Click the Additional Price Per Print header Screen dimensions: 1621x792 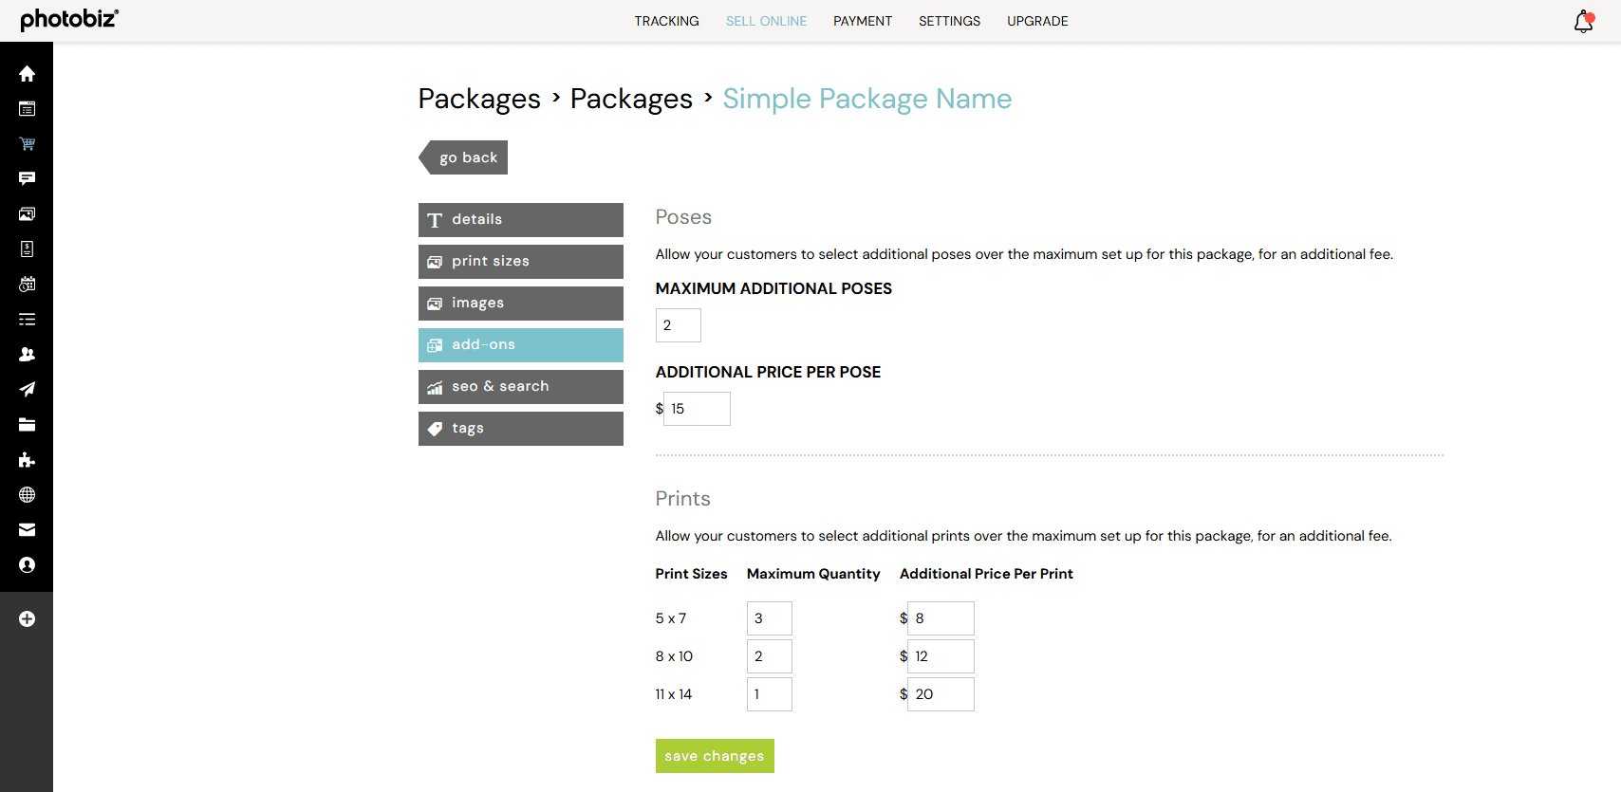(x=986, y=574)
